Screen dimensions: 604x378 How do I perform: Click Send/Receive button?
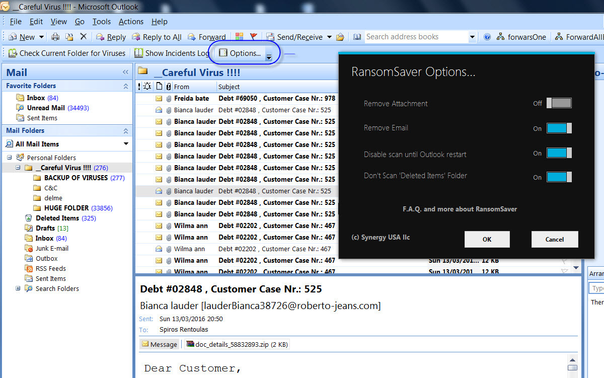point(295,37)
